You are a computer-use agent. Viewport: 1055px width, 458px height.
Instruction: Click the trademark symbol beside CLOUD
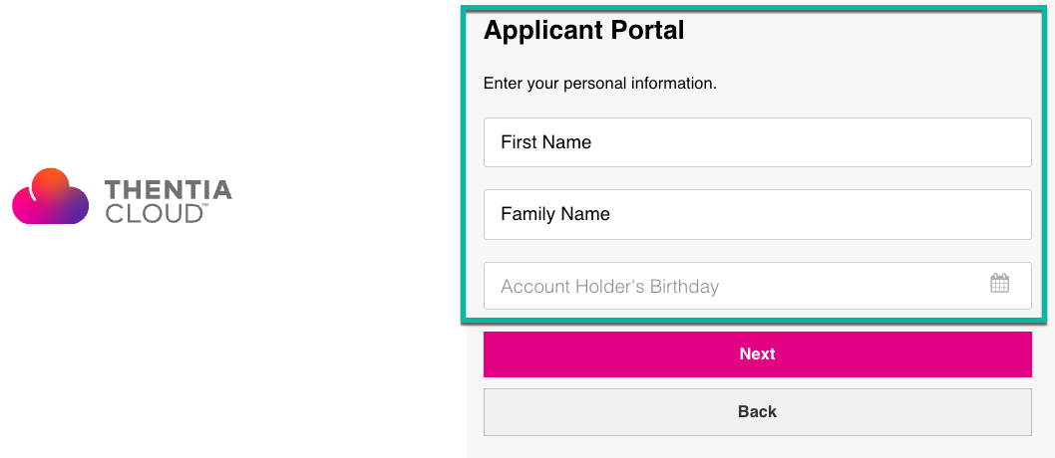pyautogui.click(x=205, y=206)
